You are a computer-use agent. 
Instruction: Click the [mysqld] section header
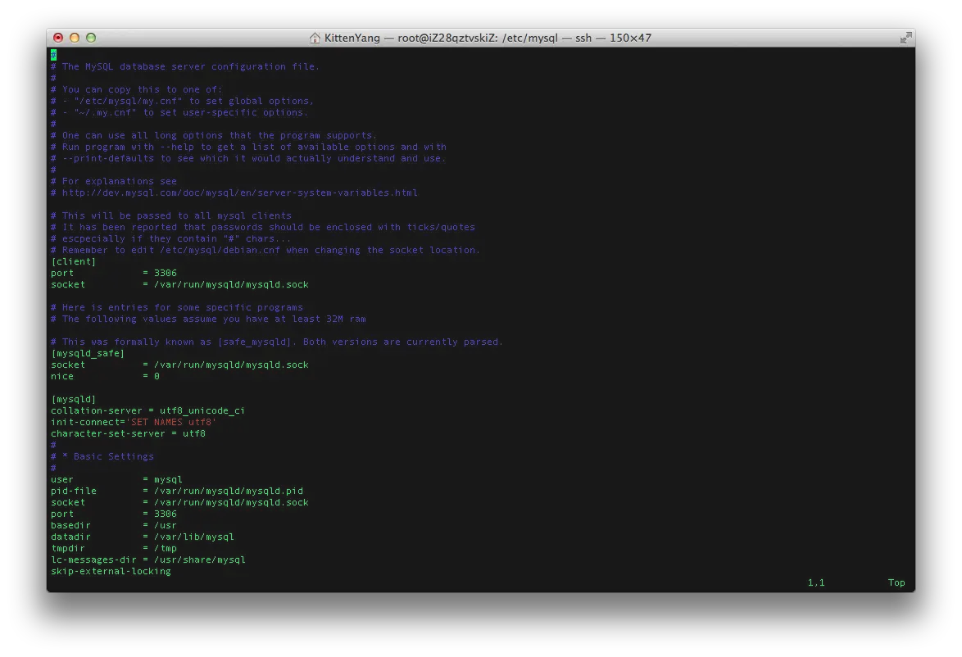[74, 400]
